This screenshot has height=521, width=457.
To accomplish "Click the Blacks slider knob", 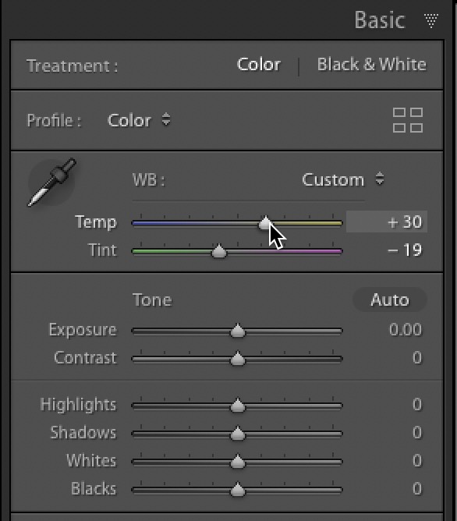I will (x=237, y=490).
